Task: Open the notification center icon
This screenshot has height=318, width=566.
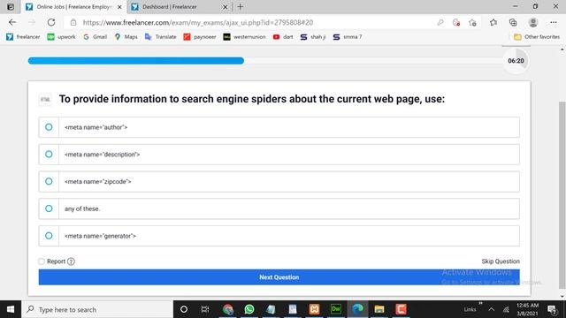Action: (x=552, y=309)
